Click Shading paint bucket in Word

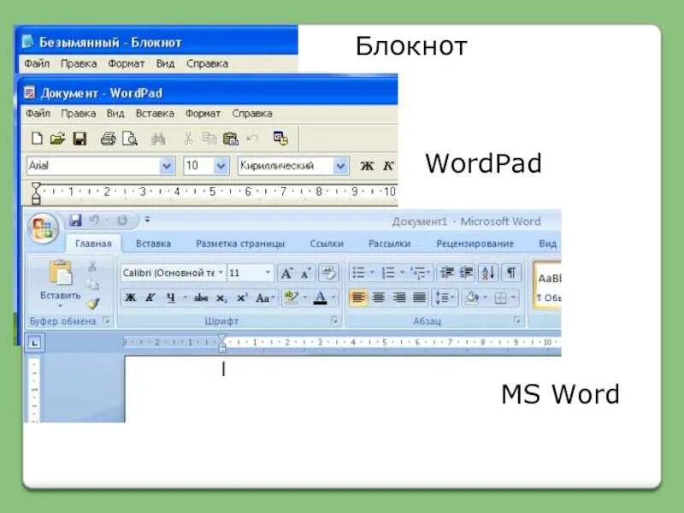tap(472, 298)
